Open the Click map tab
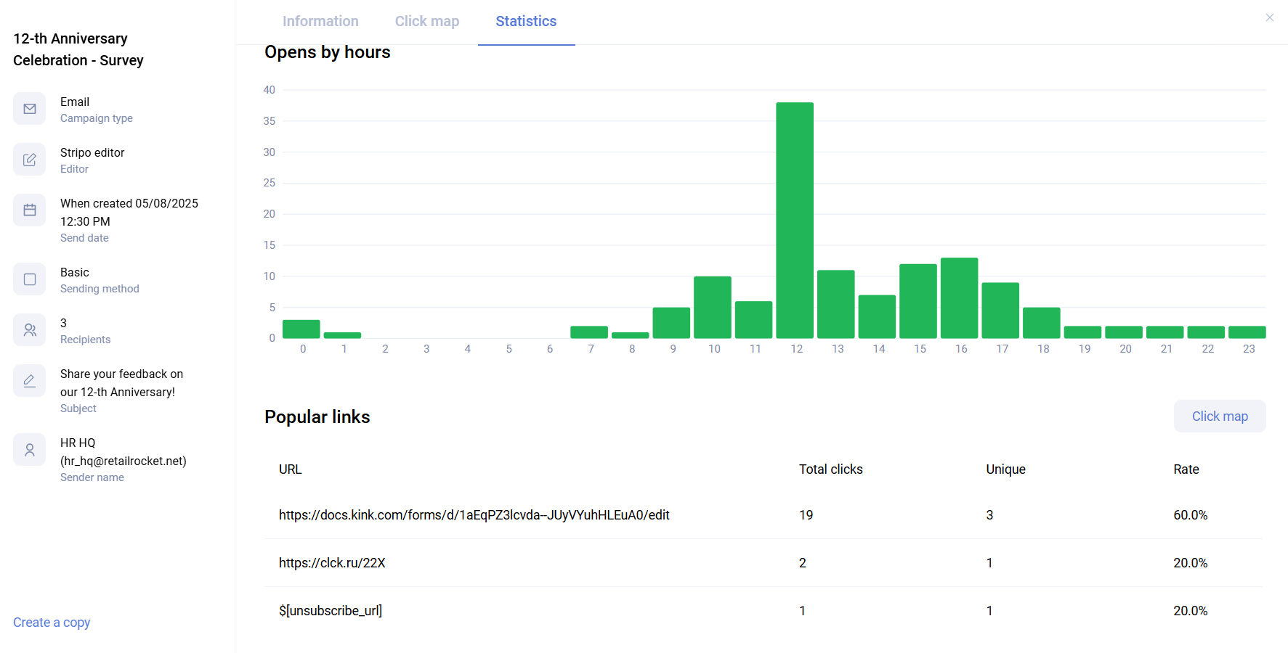Screen dimensions: 1288x653 [427, 22]
